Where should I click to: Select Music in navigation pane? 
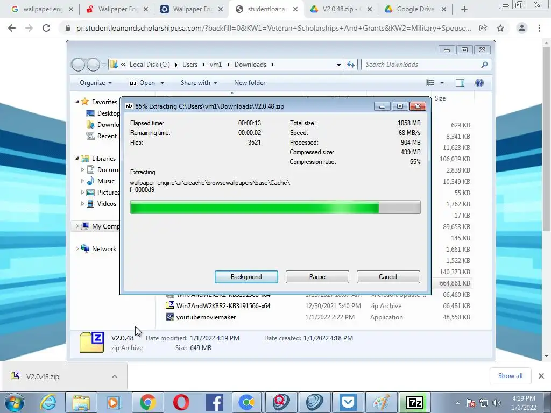[106, 181]
